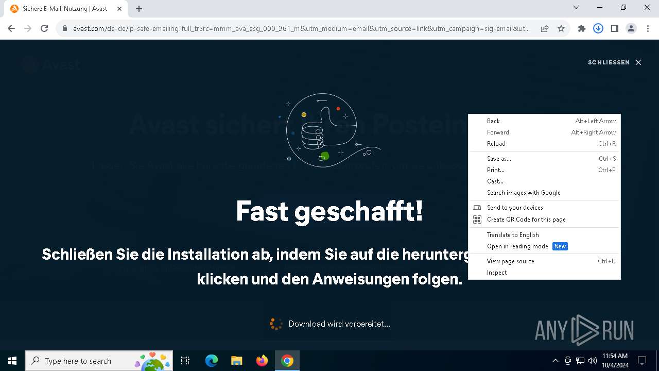
Task: Click the Chrome taskbar icon
Action: point(287,361)
